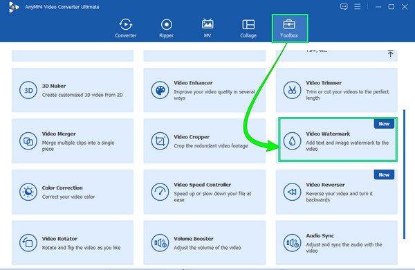Viewport: 415px width, 270px height.
Task: Click the Video Speed Controller gauge icon
Action: [160, 192]
